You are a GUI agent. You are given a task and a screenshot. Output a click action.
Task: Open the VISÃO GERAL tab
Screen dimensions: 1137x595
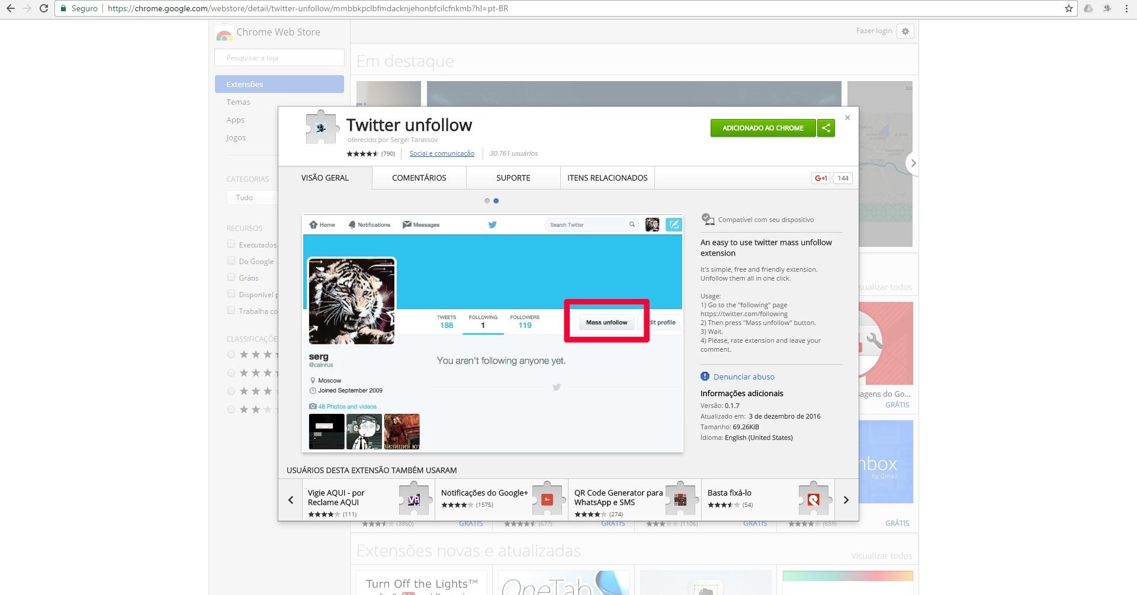[x=325, y=178]
